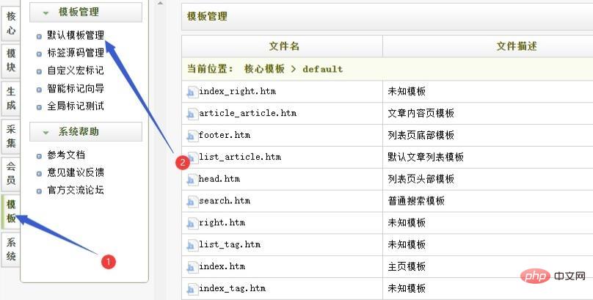Open 官方交流论坛 link
This screenshot has height=300, width=593.
point(76,191)
